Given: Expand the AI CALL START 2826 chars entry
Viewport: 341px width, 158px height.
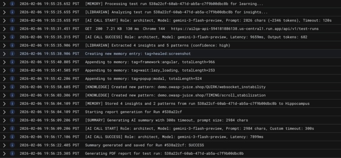Looking at the screenshot, I should [4, 20].
